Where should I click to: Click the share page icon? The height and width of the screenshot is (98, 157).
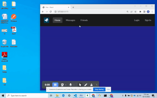(x=131, y=11)
